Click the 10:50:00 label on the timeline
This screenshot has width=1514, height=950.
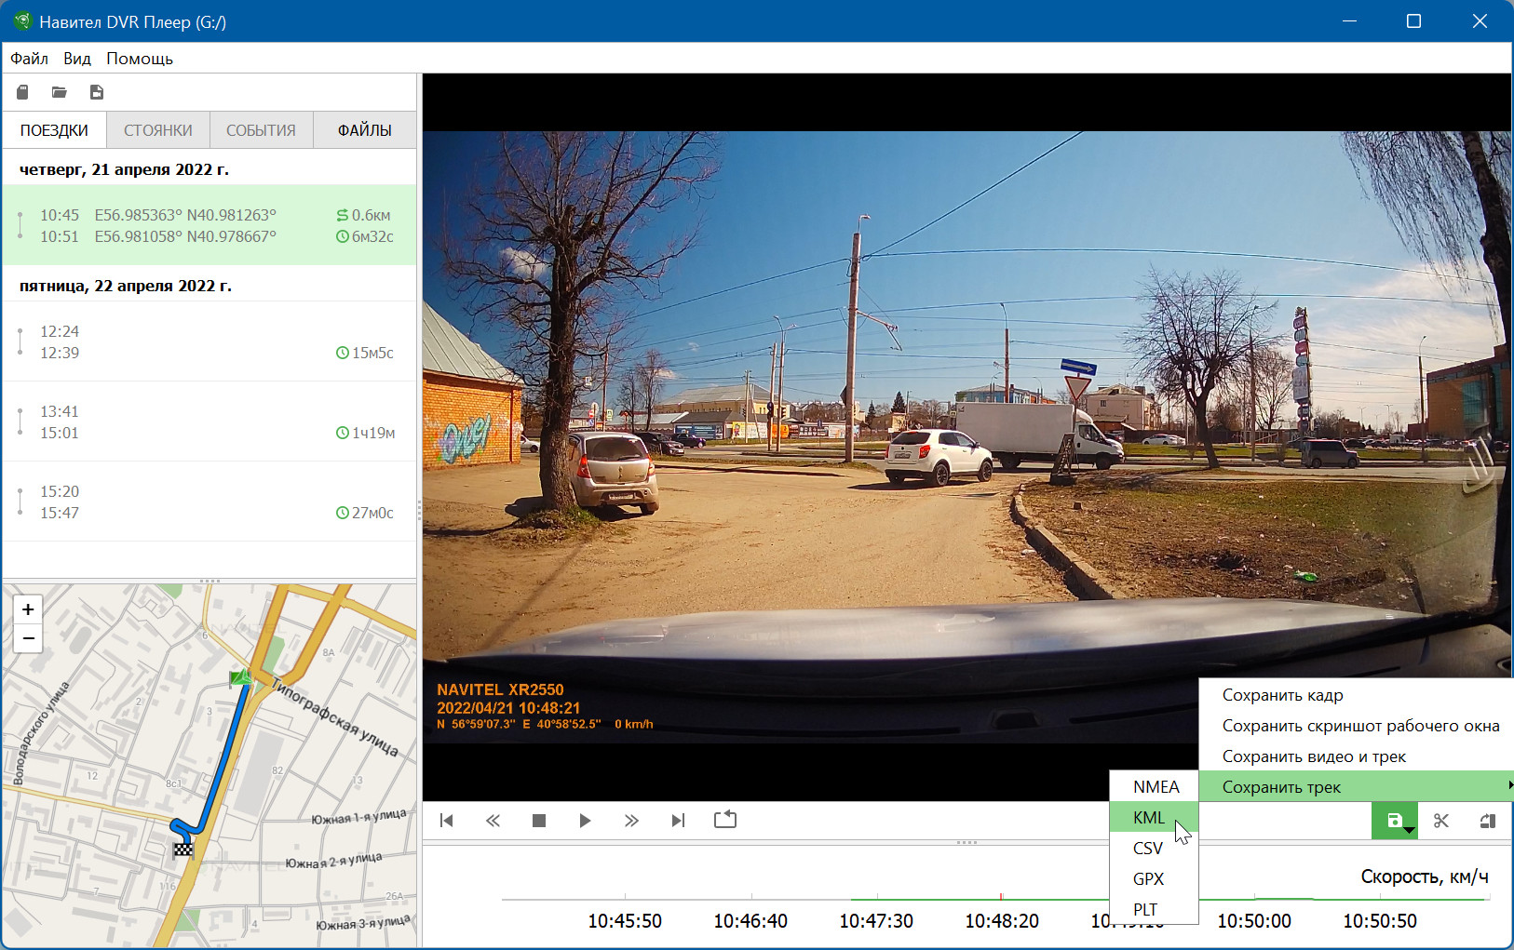pyautogui.click(x=1254, y=921)
